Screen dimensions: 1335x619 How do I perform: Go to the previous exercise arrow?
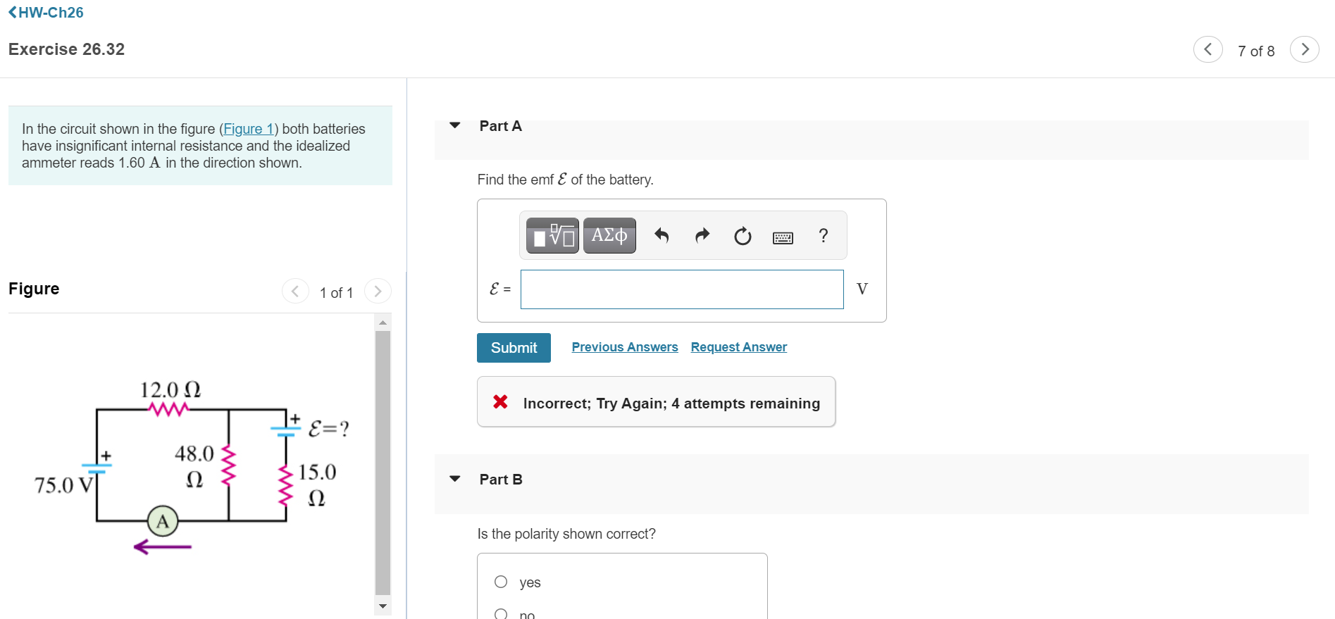[x=1207, y=49]
